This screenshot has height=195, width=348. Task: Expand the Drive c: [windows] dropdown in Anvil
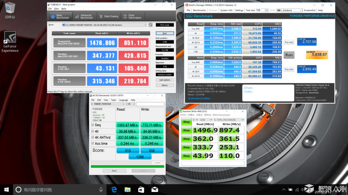click(x=301, y=10)
